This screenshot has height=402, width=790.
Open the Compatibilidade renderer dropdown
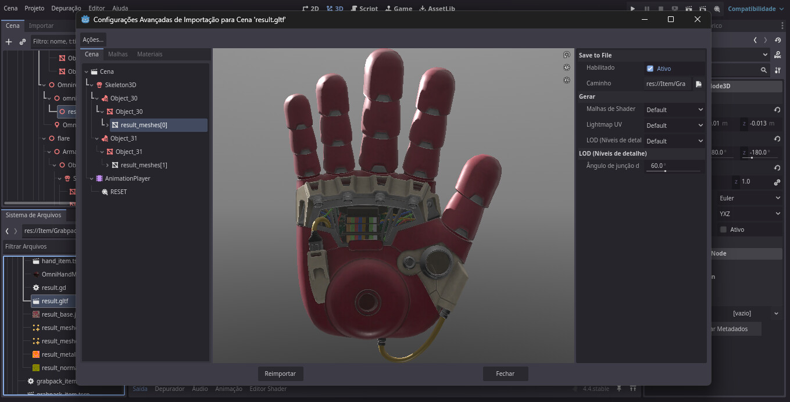click(756, 9)
